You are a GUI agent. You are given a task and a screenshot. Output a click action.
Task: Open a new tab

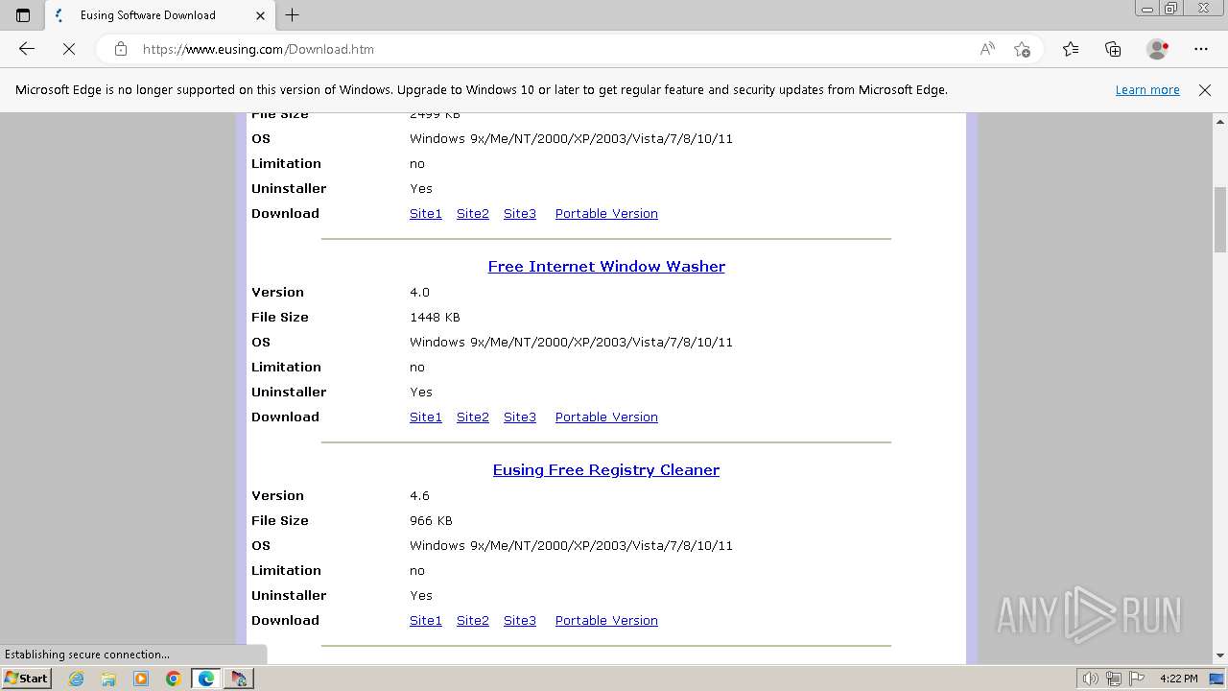pyautogui.click(x=293, y=15)
